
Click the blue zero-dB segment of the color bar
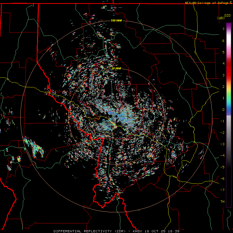[229, 110]
